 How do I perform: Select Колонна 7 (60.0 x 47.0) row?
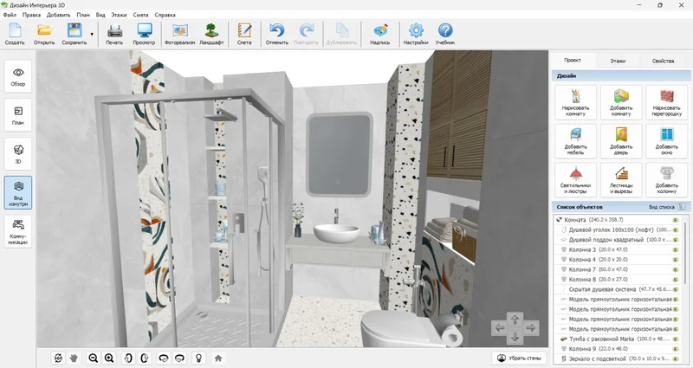coord(617,269)
